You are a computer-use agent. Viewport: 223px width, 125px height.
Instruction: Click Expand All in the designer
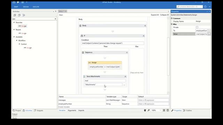155,15
